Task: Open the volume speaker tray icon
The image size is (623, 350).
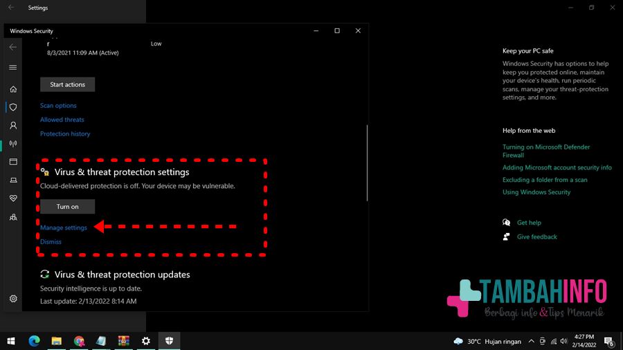Action: pos(563,341)
